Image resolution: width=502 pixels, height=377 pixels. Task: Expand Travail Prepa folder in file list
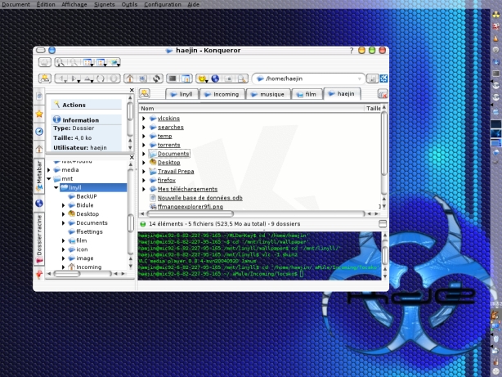144,172
